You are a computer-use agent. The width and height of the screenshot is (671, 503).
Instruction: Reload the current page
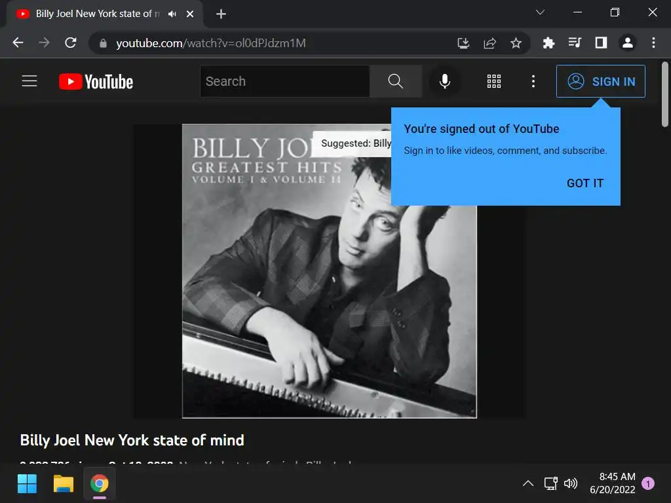(71, 43)
